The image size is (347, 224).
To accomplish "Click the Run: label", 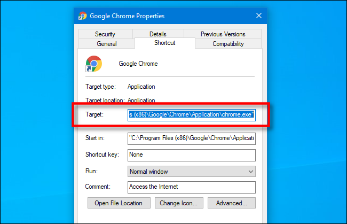I will pos(91,171).
